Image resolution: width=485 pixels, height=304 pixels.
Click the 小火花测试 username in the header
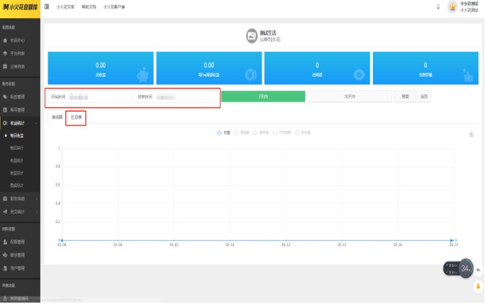tap(469, 3)
